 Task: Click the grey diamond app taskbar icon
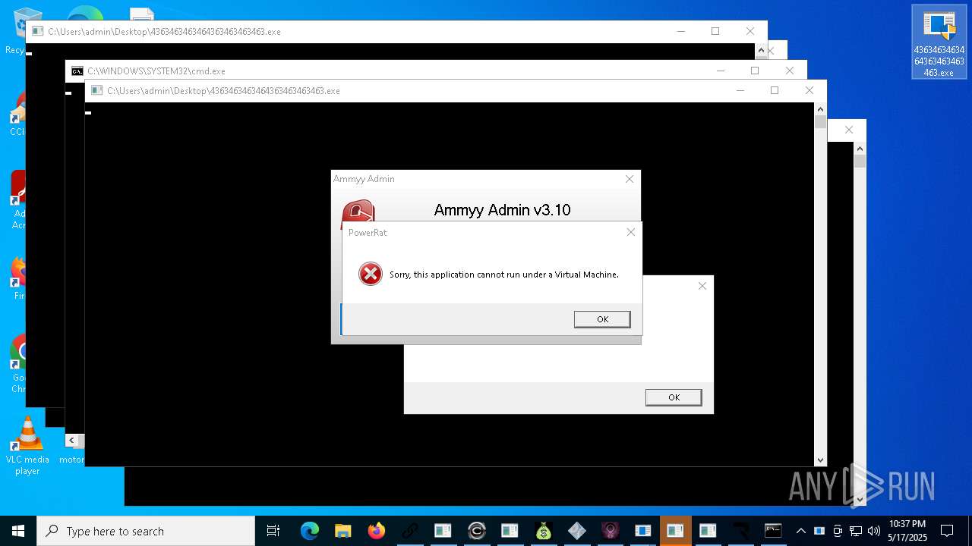pos(576,531)
